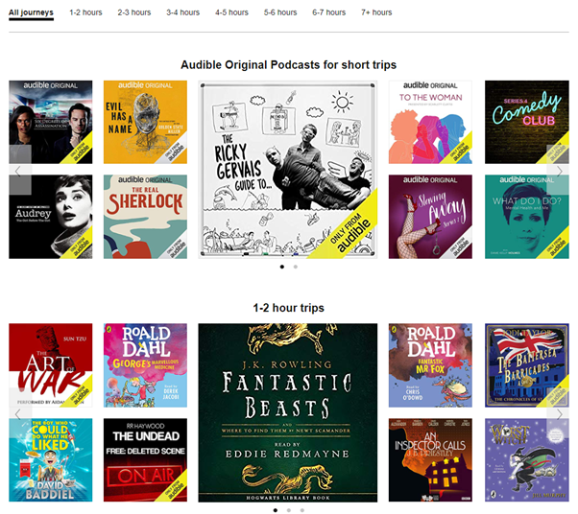Screen dimensions: 578x514
Task: Go to the 6-7 hours tab
Action: (x=328, y=12)
